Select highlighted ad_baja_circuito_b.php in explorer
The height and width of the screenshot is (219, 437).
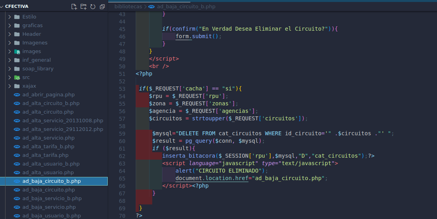tap(54, 181)
